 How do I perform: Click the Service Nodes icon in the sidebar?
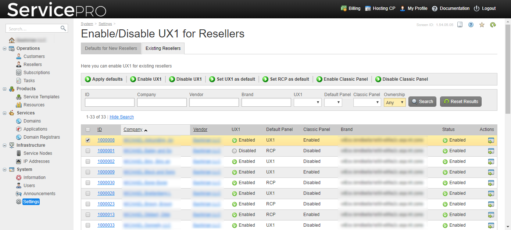click(x=19, y=153)
